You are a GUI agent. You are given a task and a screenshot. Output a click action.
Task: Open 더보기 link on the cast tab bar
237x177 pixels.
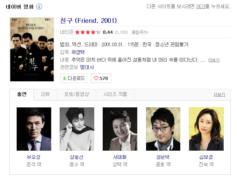219,95
